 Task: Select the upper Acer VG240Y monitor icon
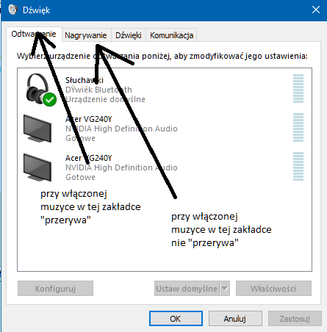coord(37,129)
